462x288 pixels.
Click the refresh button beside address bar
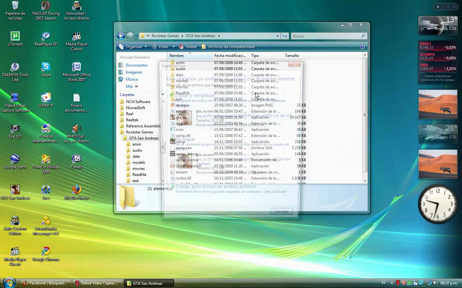[285, 36]
